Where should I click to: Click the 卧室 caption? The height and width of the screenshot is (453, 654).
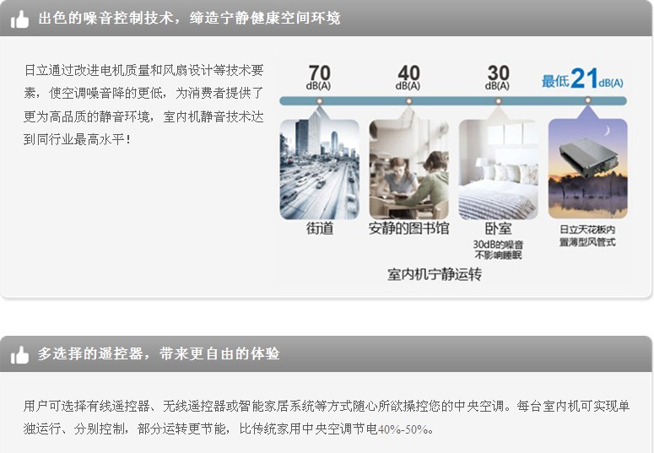(498, 229)
